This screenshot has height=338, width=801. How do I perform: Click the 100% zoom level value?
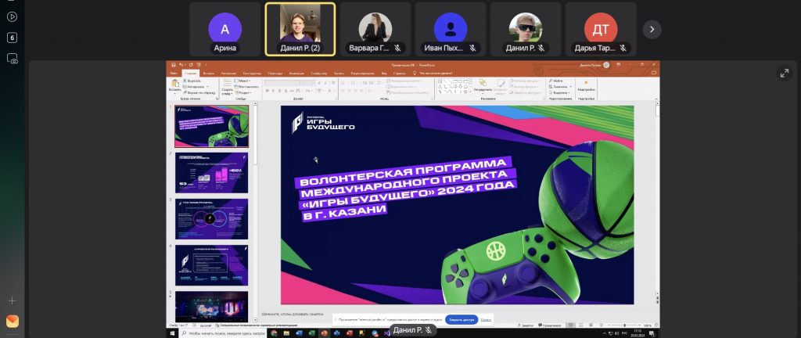point(647,325)
